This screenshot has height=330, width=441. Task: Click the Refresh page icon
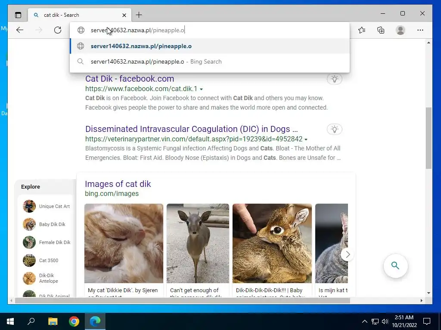pos(58,30)
